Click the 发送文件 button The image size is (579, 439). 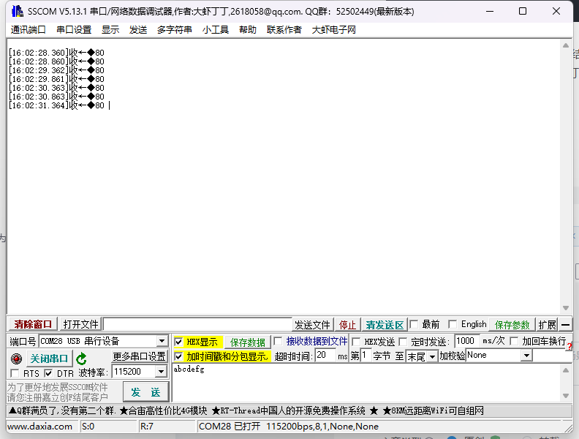[312, 325]
